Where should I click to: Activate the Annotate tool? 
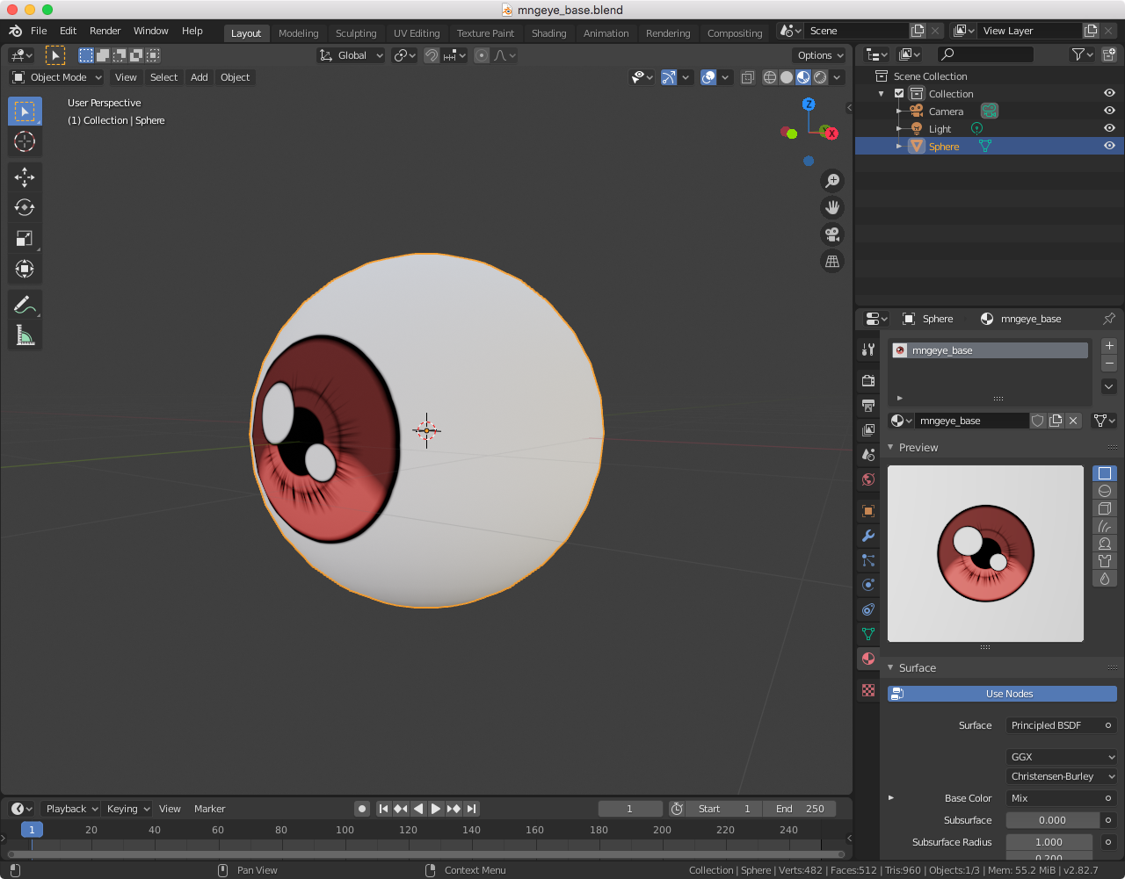pos(25,304)
